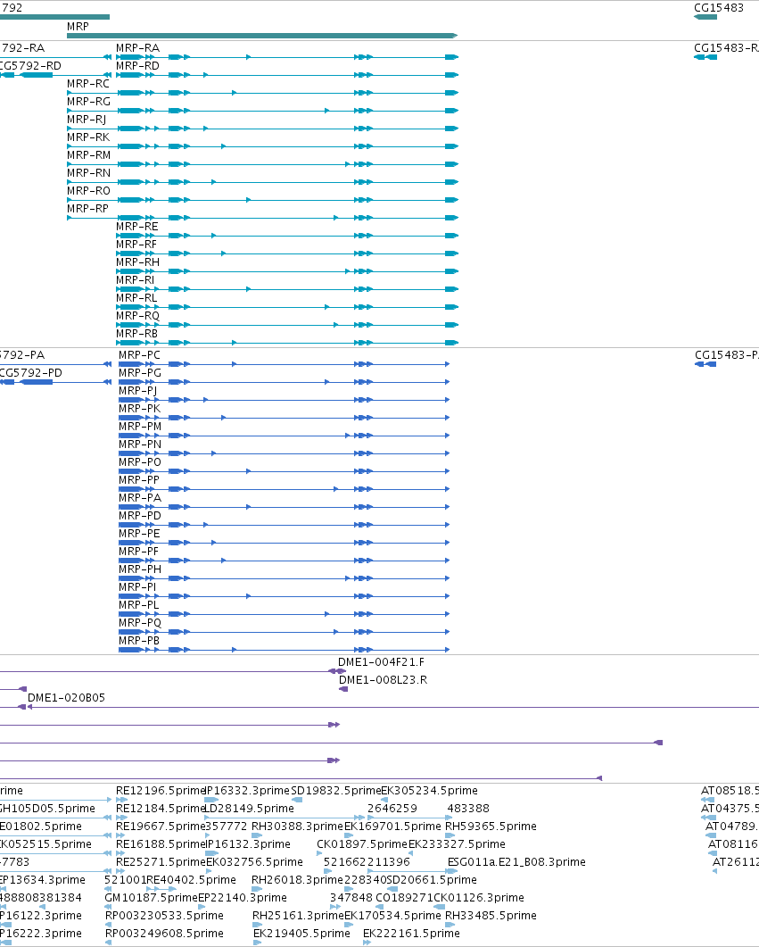
Task: Choose the MRP-PP protein
Action: (x=139, y=479)
